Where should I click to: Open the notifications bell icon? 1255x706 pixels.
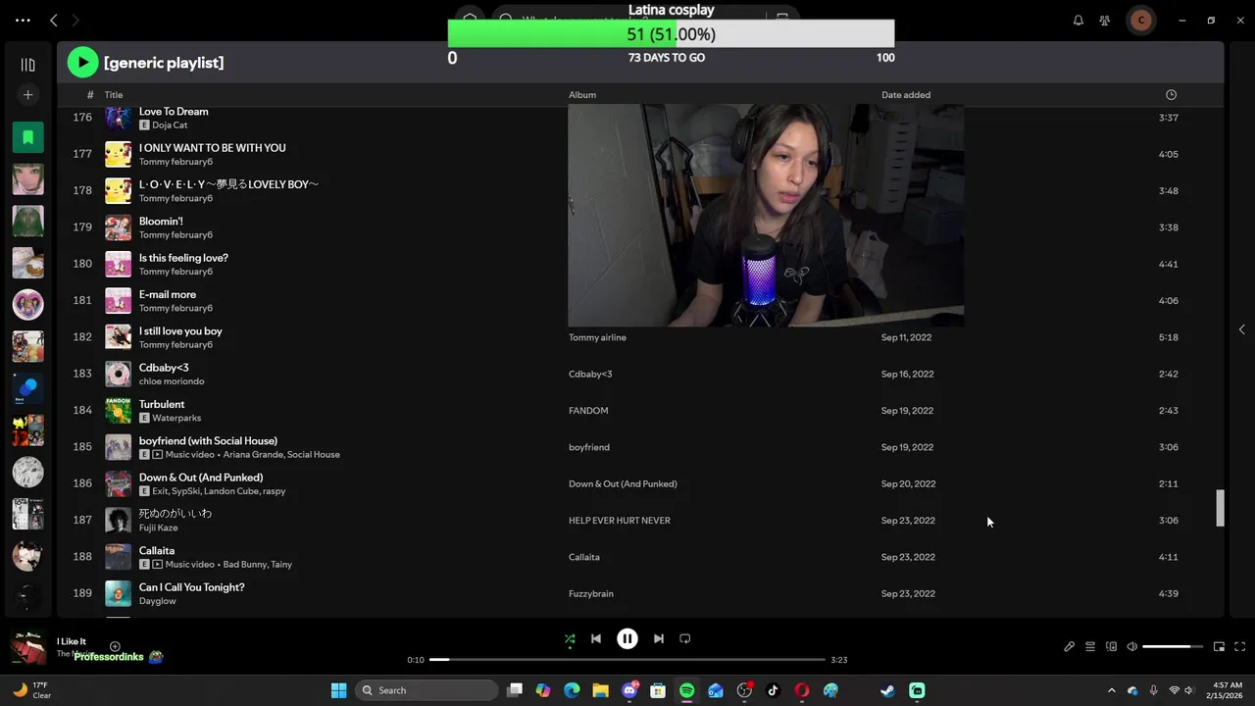tap(1079, 20)
